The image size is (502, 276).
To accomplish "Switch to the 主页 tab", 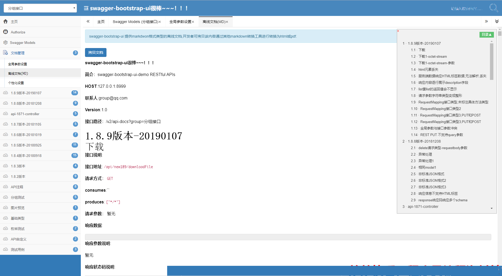I will [x=101, y=22].
